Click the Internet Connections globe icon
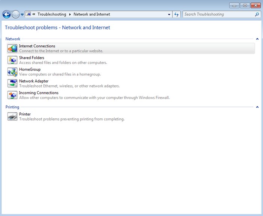Screen dimensions: 263x216 click(x=12, y=48)
